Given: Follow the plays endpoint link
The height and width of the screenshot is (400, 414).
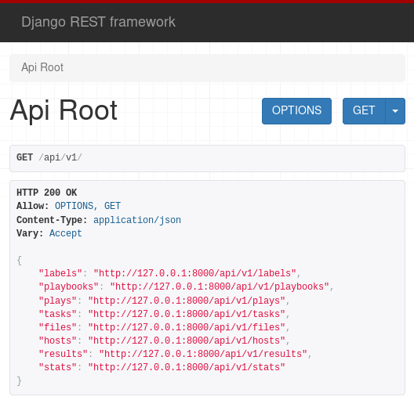Looking at the screenshot, I should (x=187, y=301).
